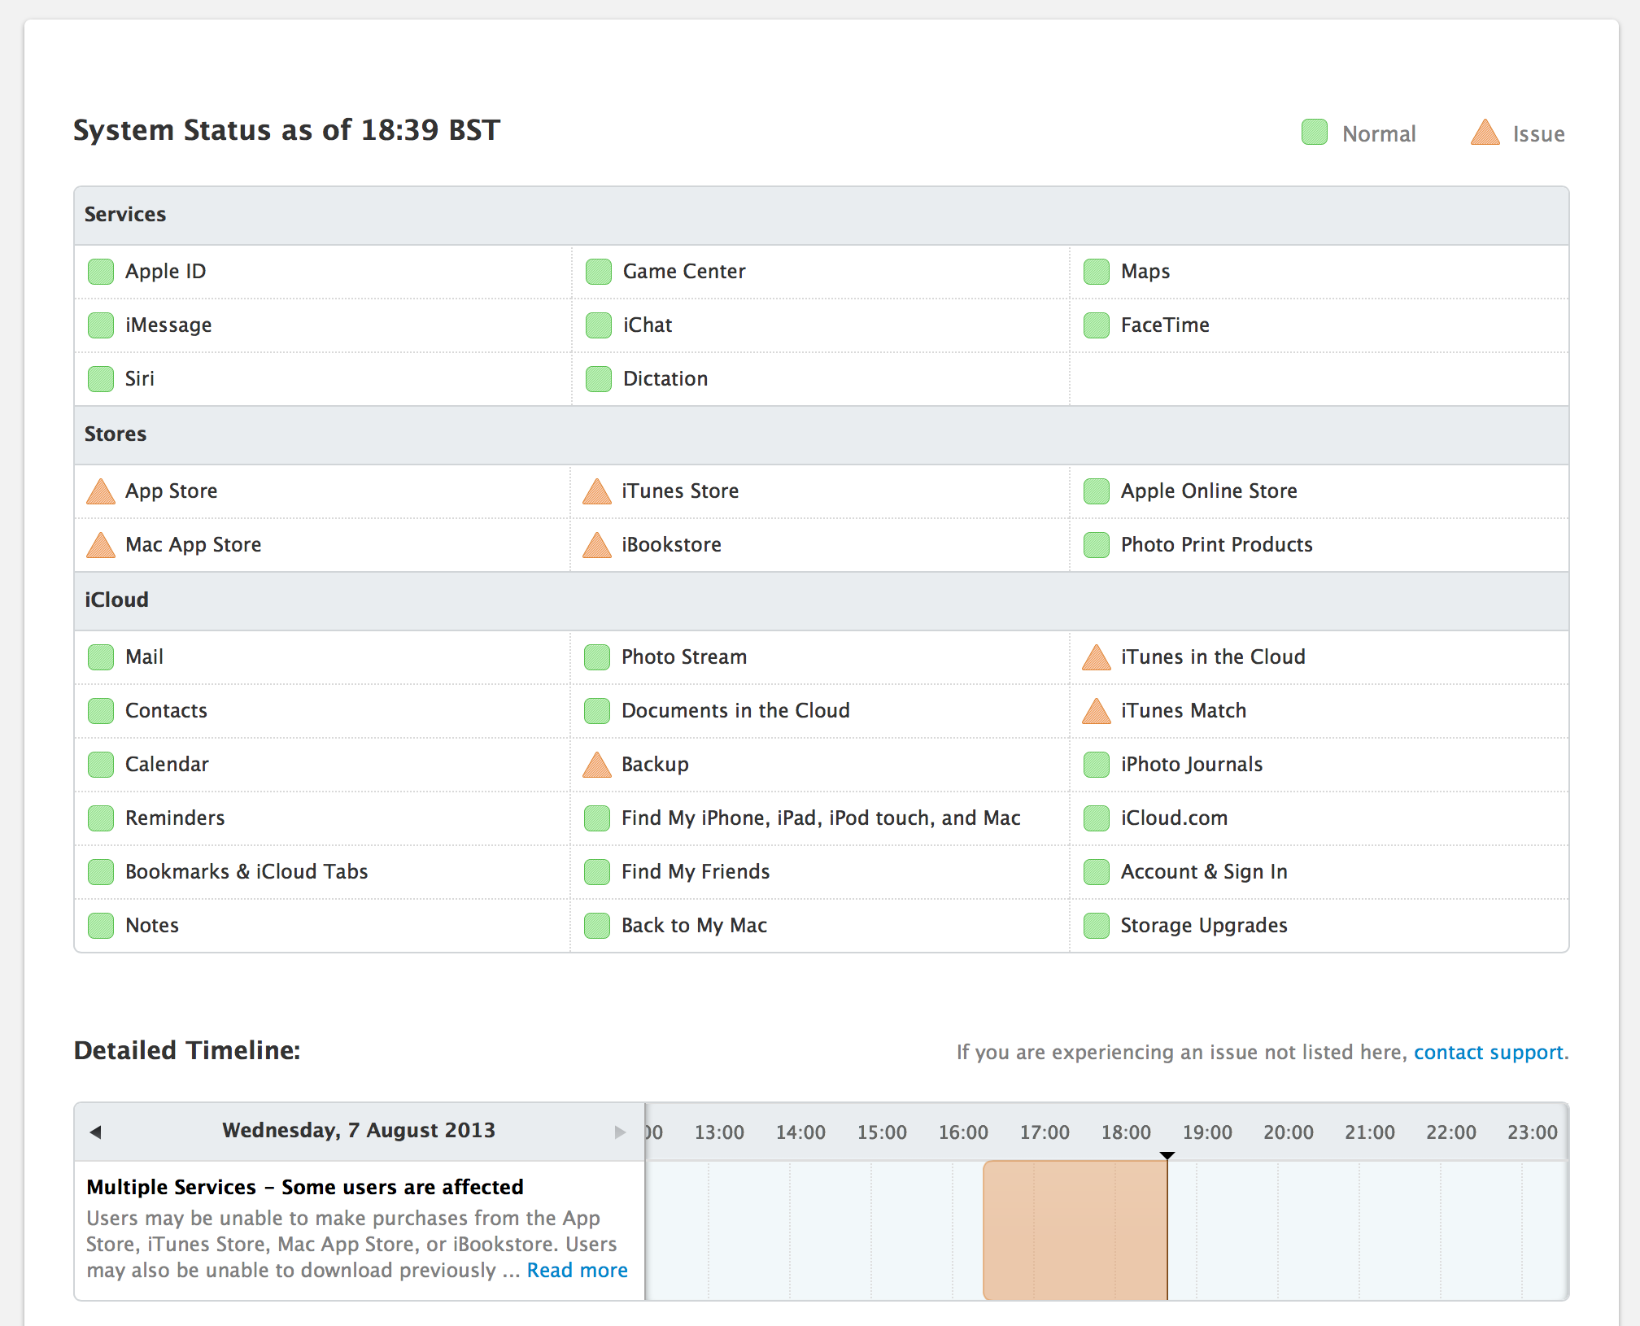Click the Storage Upgrades status icon

(1097, 926)
